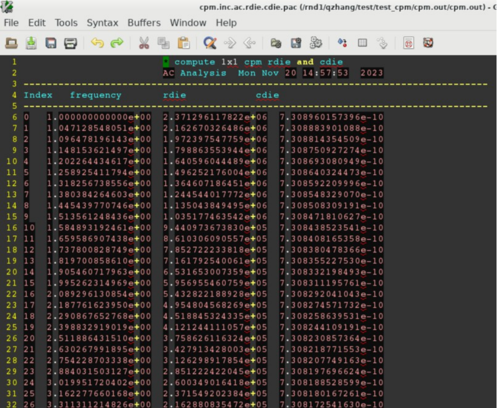Click frequency value 1.659586907438e+00
The height and width of the screenshot is (408, 497).
click(x=99, y=239)
